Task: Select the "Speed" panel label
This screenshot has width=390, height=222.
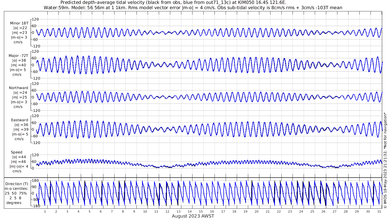Action: pos(17,152)
